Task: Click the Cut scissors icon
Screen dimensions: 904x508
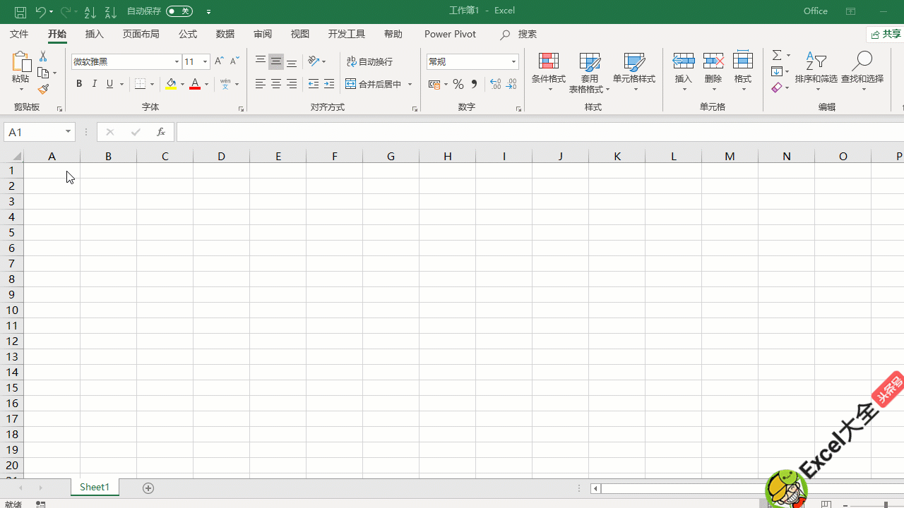Action: [43, 56]
